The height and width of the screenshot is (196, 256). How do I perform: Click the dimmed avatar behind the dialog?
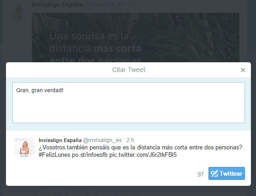(18, 12)
